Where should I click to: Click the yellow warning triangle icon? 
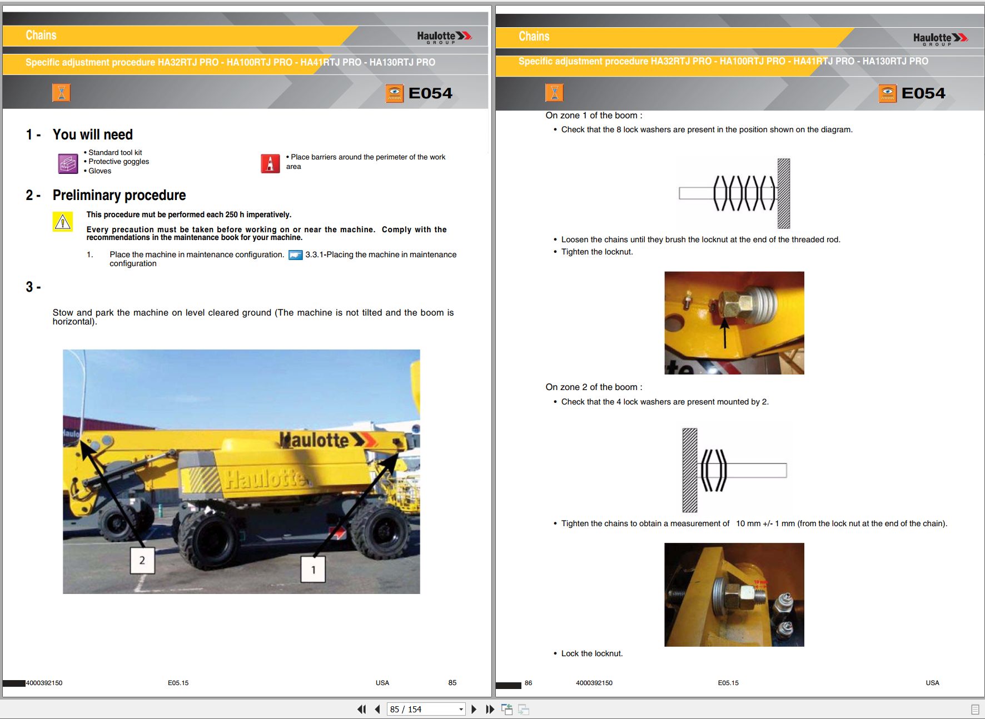[x=63, y=222]
